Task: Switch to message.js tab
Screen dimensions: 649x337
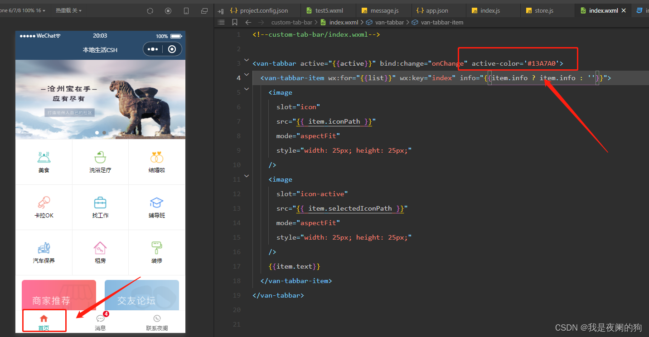Action: pos(380,10)
